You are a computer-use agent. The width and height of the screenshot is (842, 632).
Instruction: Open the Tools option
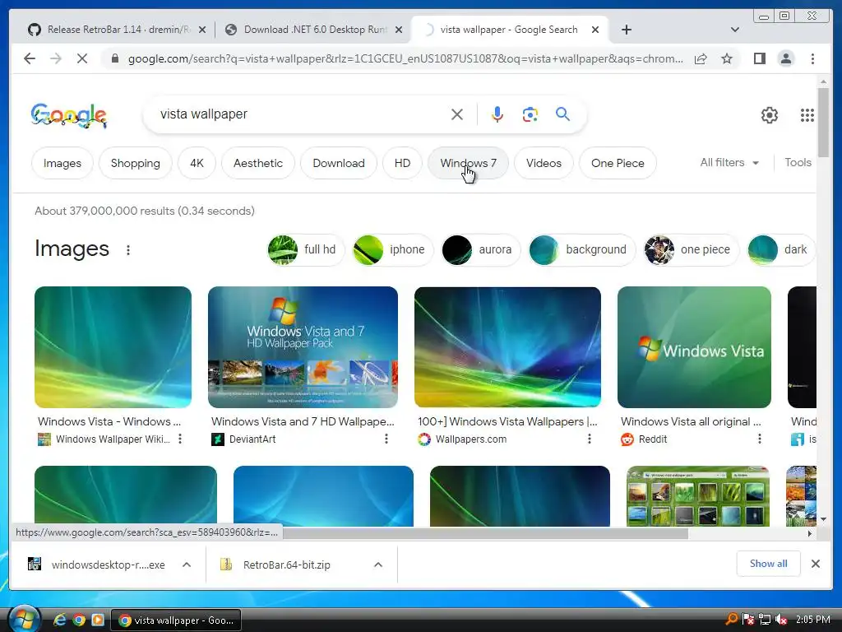pyautogui.click(x=798, y=162)
